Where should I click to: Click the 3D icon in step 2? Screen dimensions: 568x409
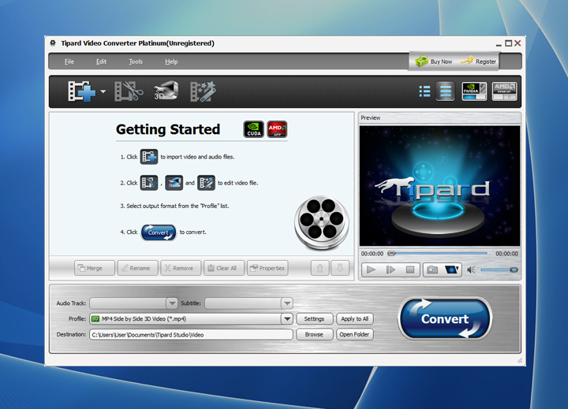click(x=174, y=183)
